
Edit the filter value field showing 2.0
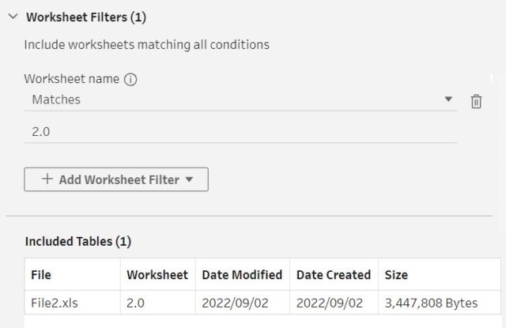point(240,132)
